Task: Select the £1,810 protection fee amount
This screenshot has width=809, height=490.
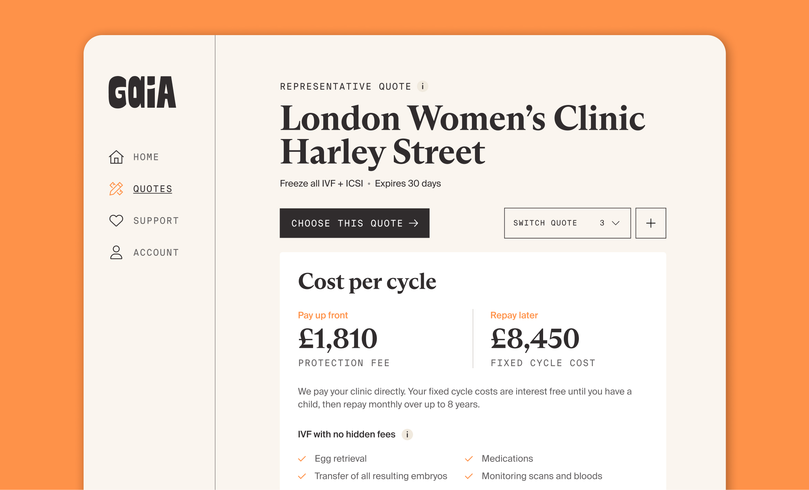Action: tap(338, 339)
